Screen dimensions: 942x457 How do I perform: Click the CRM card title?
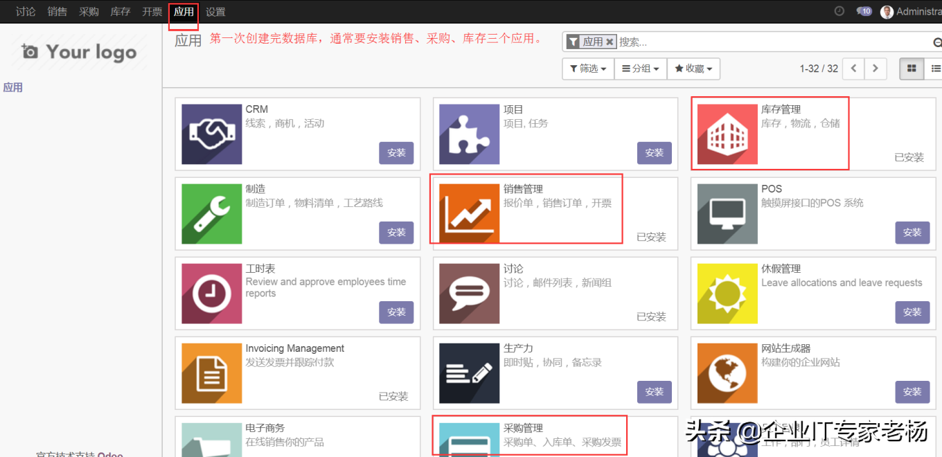[256, 109]
